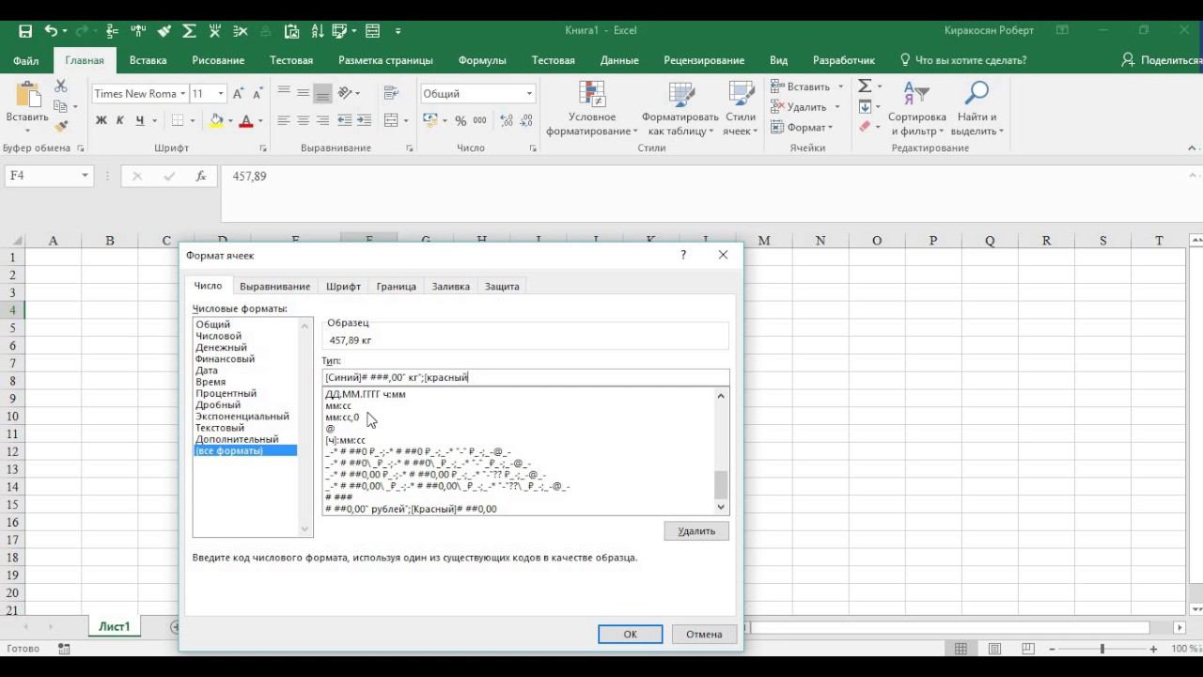
Task: Toggle align text right
Action: (x=322, y=120)
